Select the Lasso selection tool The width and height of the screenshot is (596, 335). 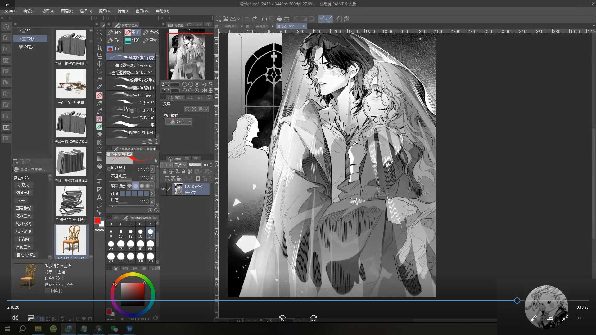point(99,71)
